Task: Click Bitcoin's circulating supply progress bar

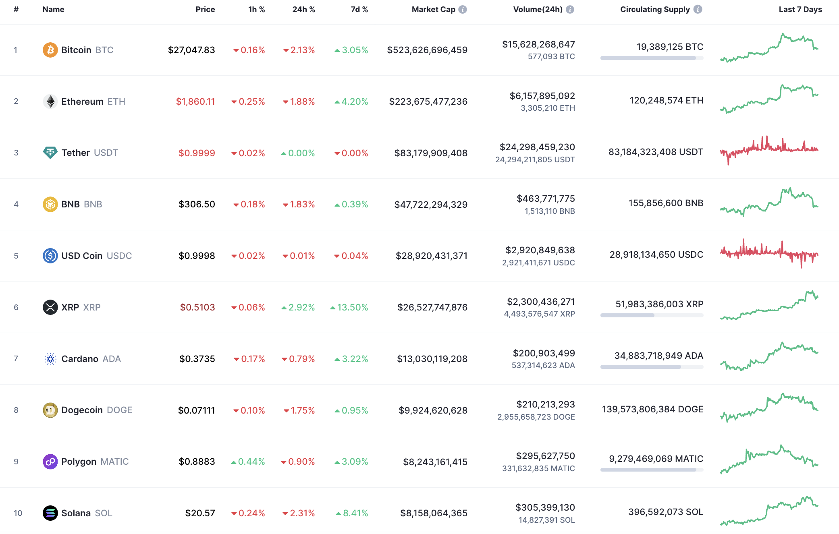Action: [x=651, y=59]
